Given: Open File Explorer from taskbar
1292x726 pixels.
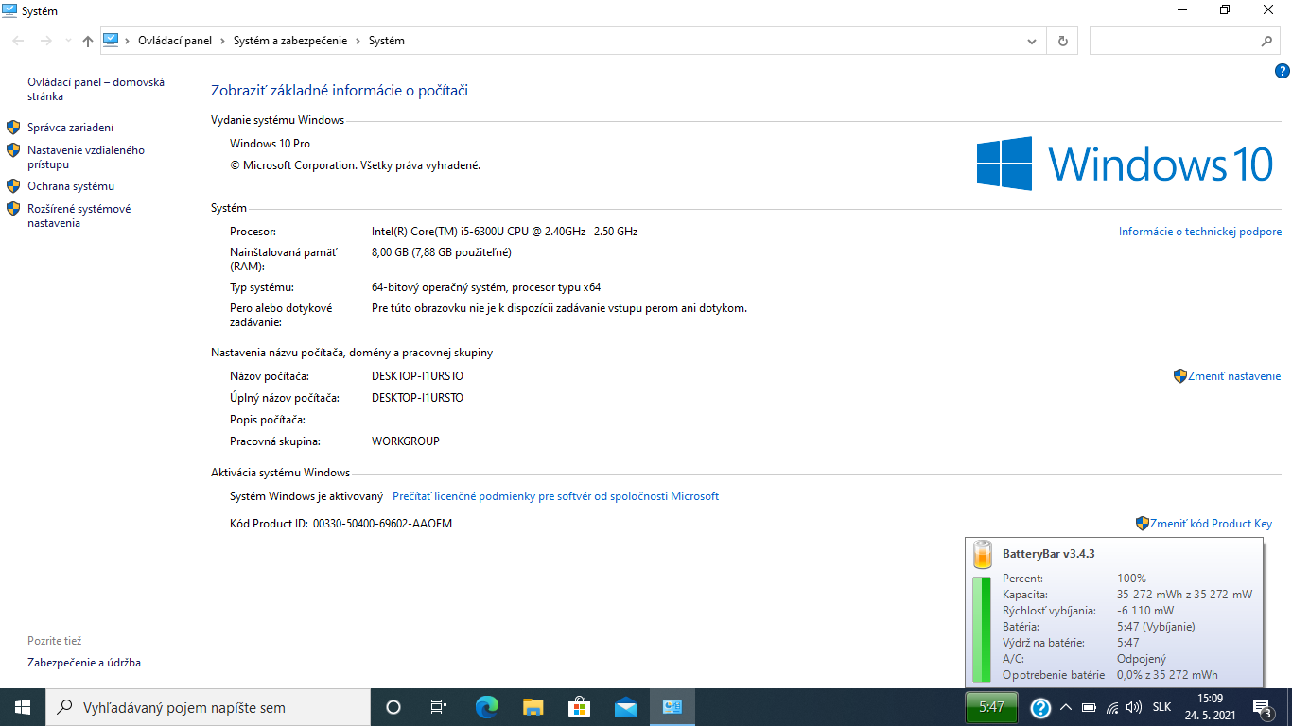Looking at the screenshot, I should pos(533,707).
